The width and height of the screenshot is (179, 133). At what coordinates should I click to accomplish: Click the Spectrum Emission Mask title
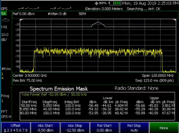point(59,89)
